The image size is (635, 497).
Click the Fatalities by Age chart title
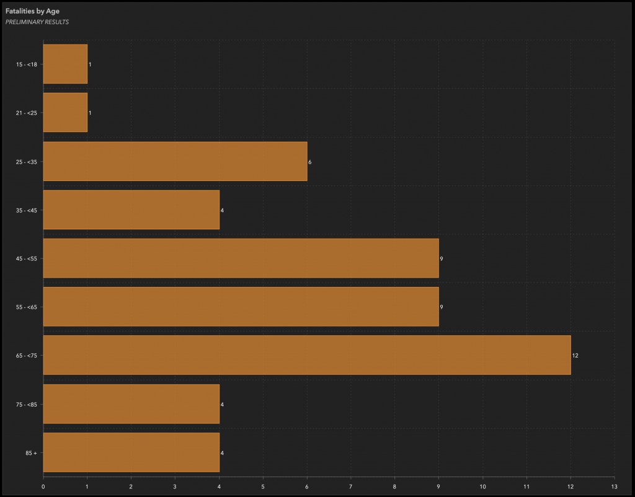(32, 11)
